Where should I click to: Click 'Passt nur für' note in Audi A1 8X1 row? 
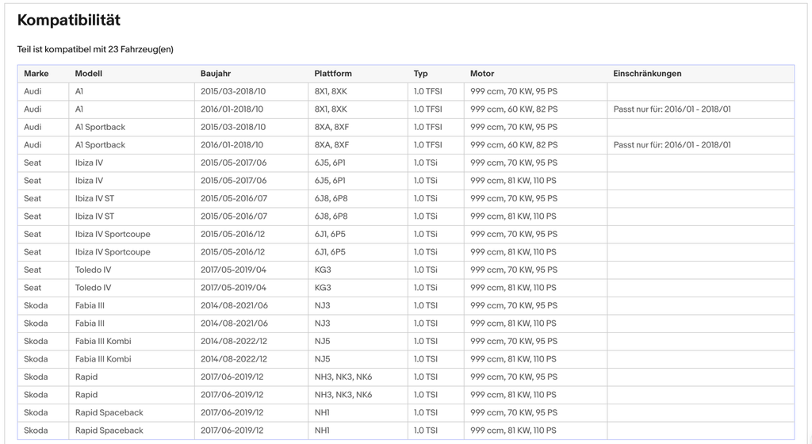(x=672, y=109)
